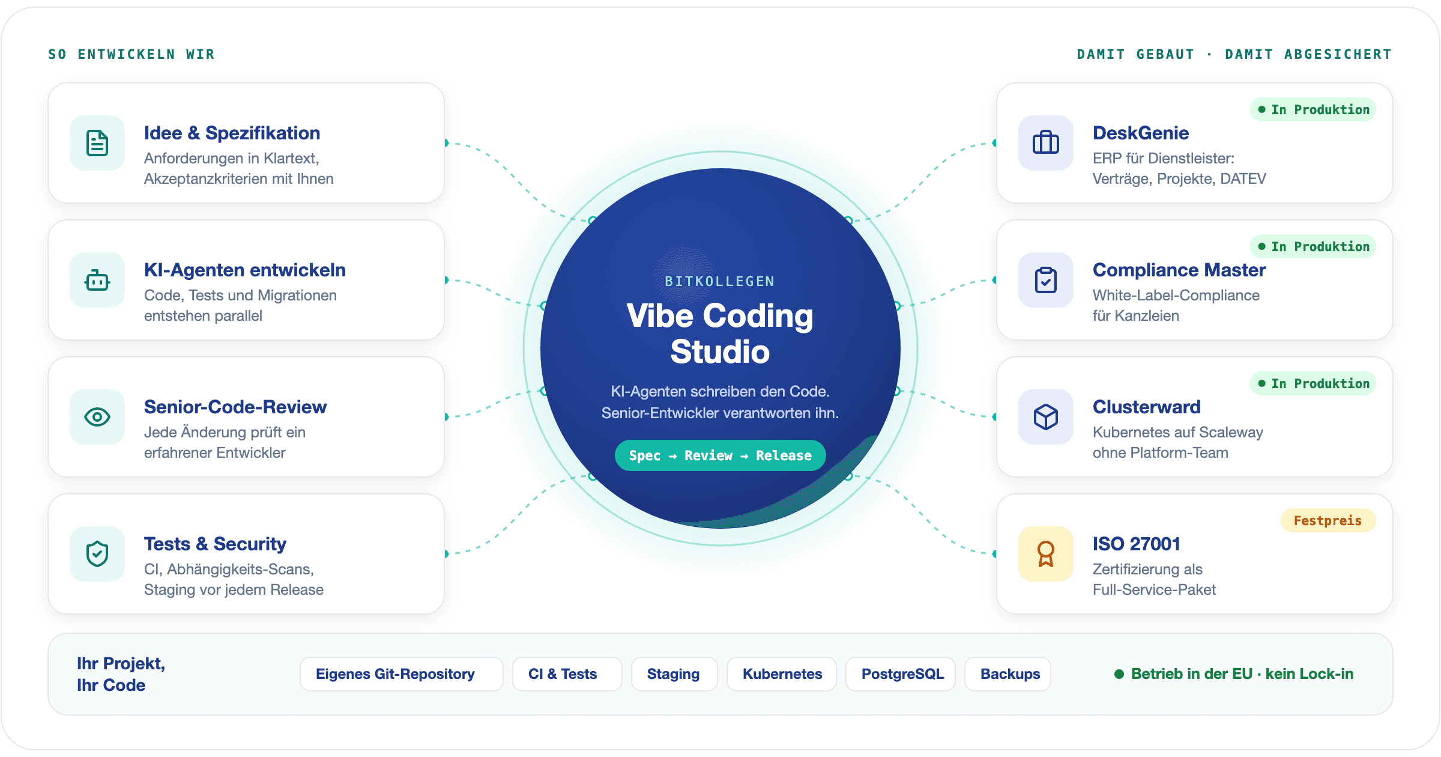Open the Clusterward product title
This screenshot has height=757, width=1441.
point(1147,407)
